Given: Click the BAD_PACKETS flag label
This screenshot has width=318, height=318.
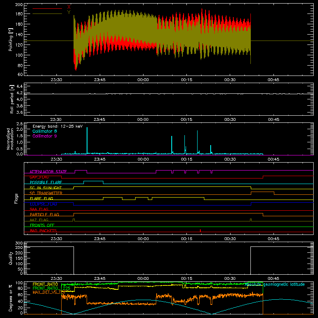Looking at the screenshot, I should pos(43,231).
